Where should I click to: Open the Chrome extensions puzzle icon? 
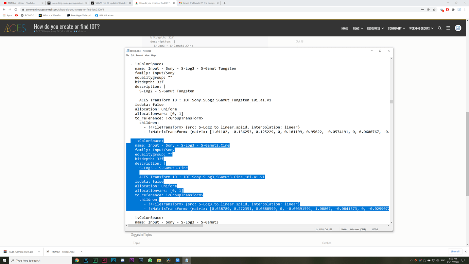pyautogui.click(x=453, y=10)
